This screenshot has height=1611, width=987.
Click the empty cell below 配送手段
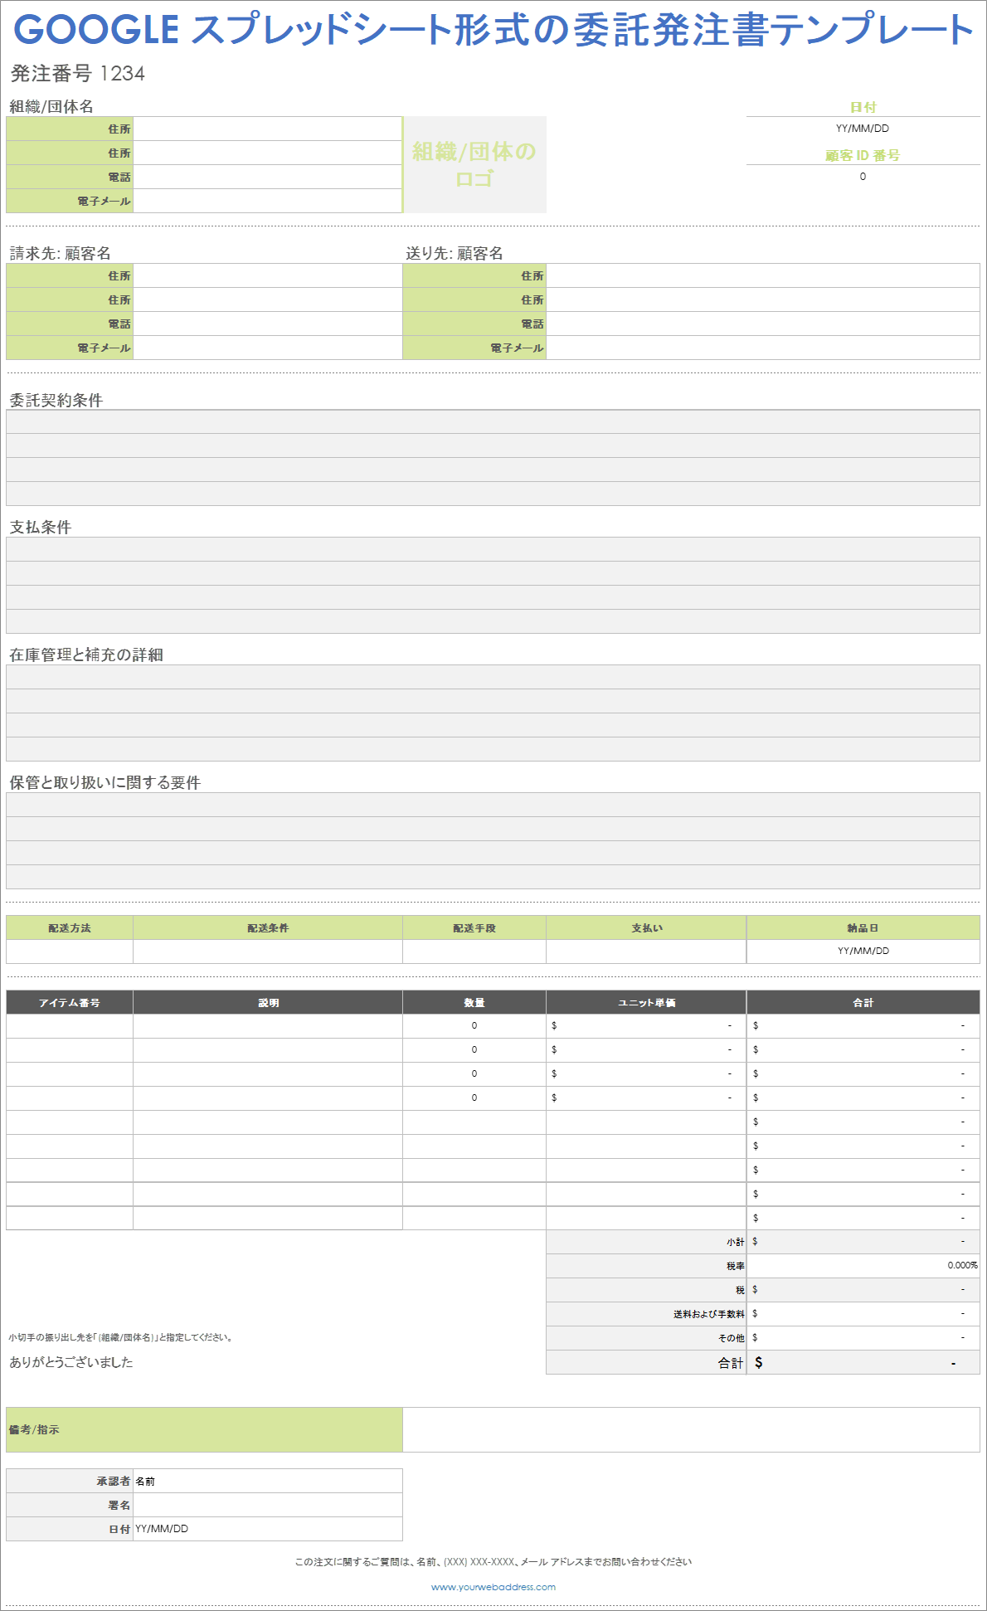[x=474, y=951]
